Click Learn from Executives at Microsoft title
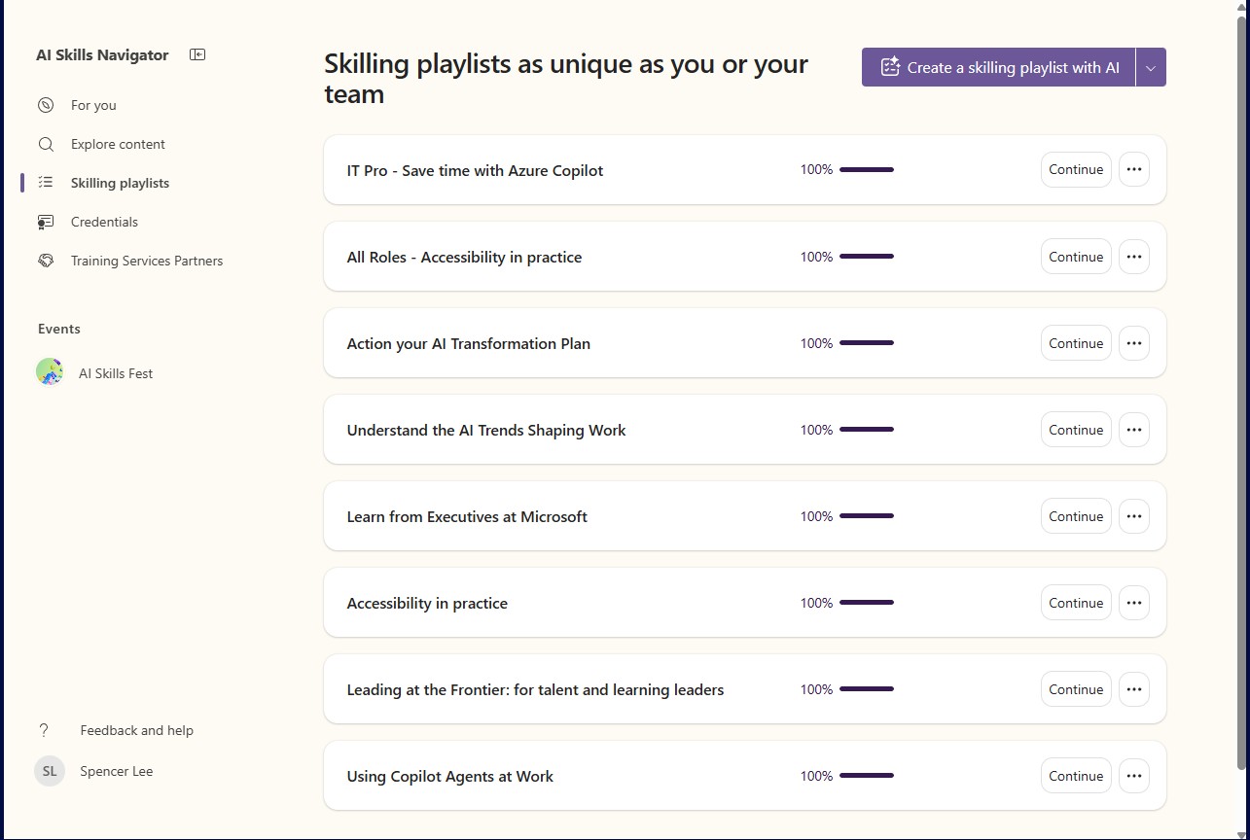This screenshot has width=1250, height=840. tap(467, 516)
